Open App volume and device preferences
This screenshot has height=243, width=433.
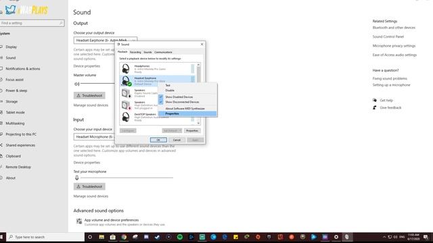(x=112, y=220)
